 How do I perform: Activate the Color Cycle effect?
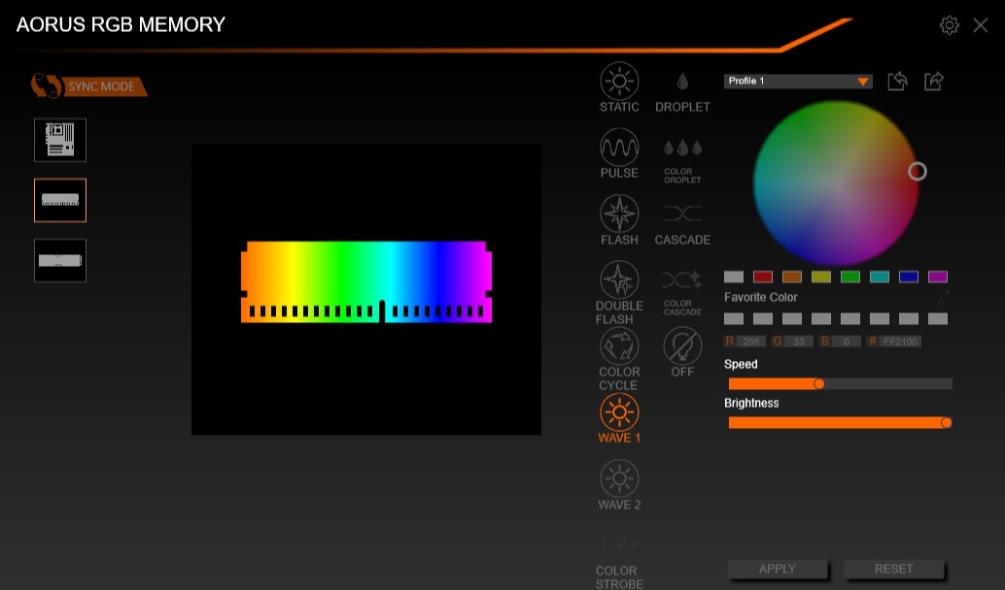(619, 346)
